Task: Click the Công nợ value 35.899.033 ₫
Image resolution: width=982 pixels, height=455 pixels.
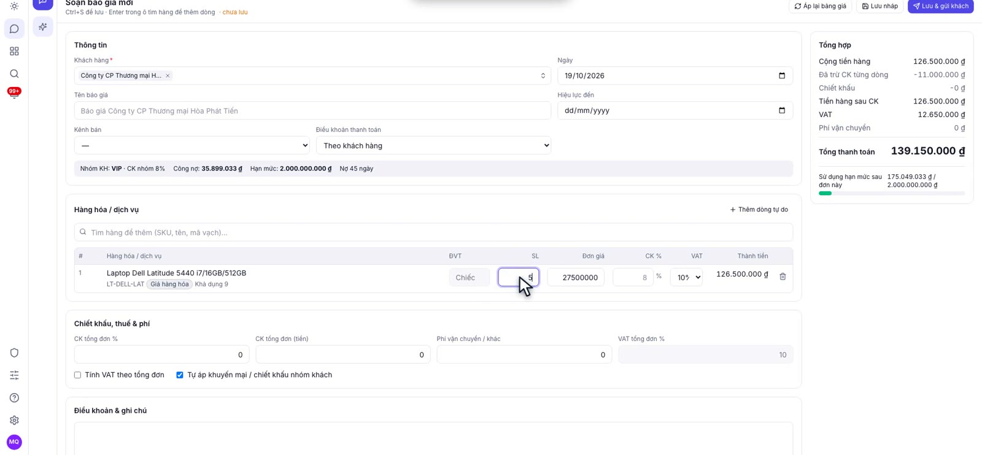Action: click(x=222, y=169)
